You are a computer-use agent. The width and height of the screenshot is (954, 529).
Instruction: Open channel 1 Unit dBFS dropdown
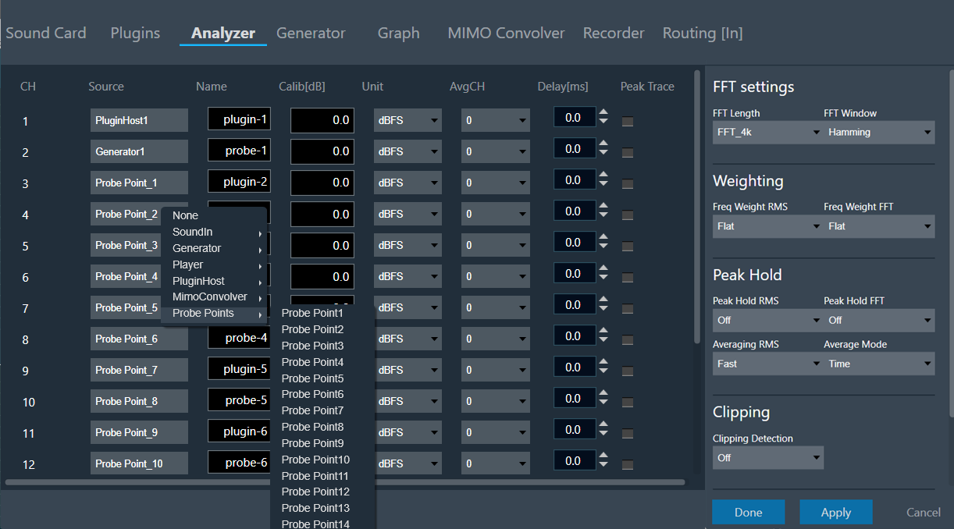(x=408, y=120)
